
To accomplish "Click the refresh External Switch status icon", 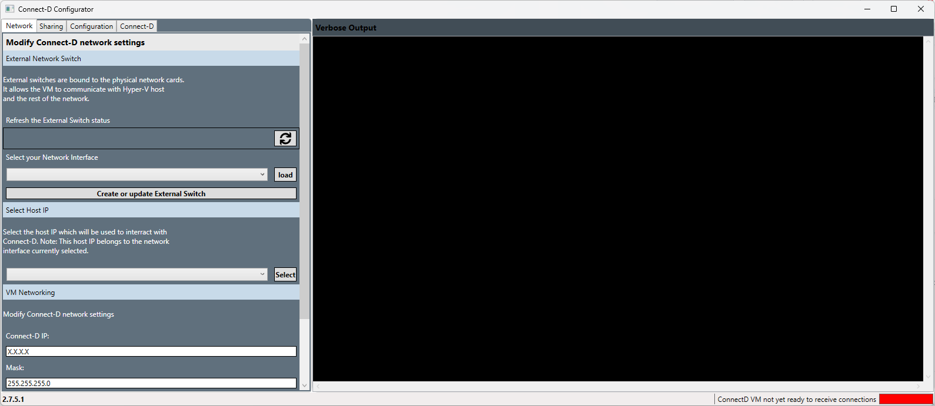I will [285, 138].
